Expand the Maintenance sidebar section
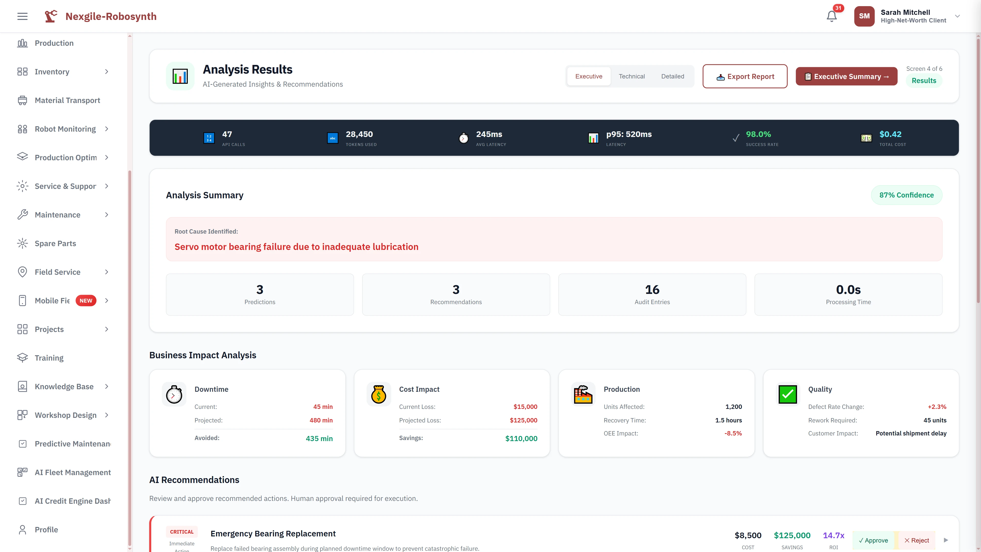The height and width of the screenshot is (552, 981). [x=107, y=214]
